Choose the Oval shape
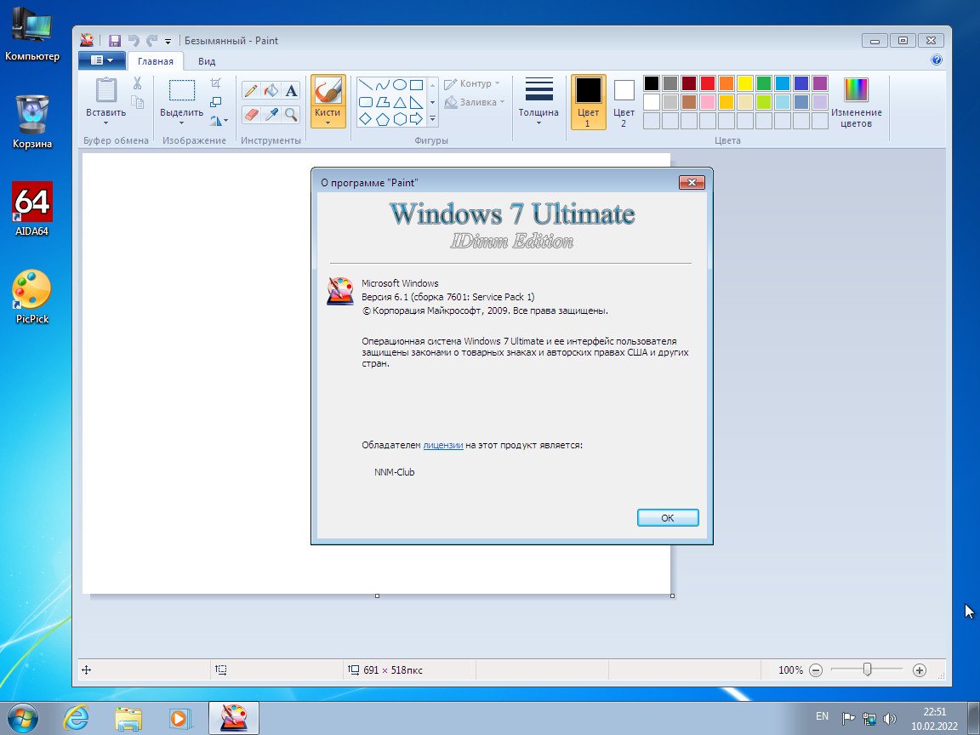This screenshot has width=980, height=735. point(399,85)
